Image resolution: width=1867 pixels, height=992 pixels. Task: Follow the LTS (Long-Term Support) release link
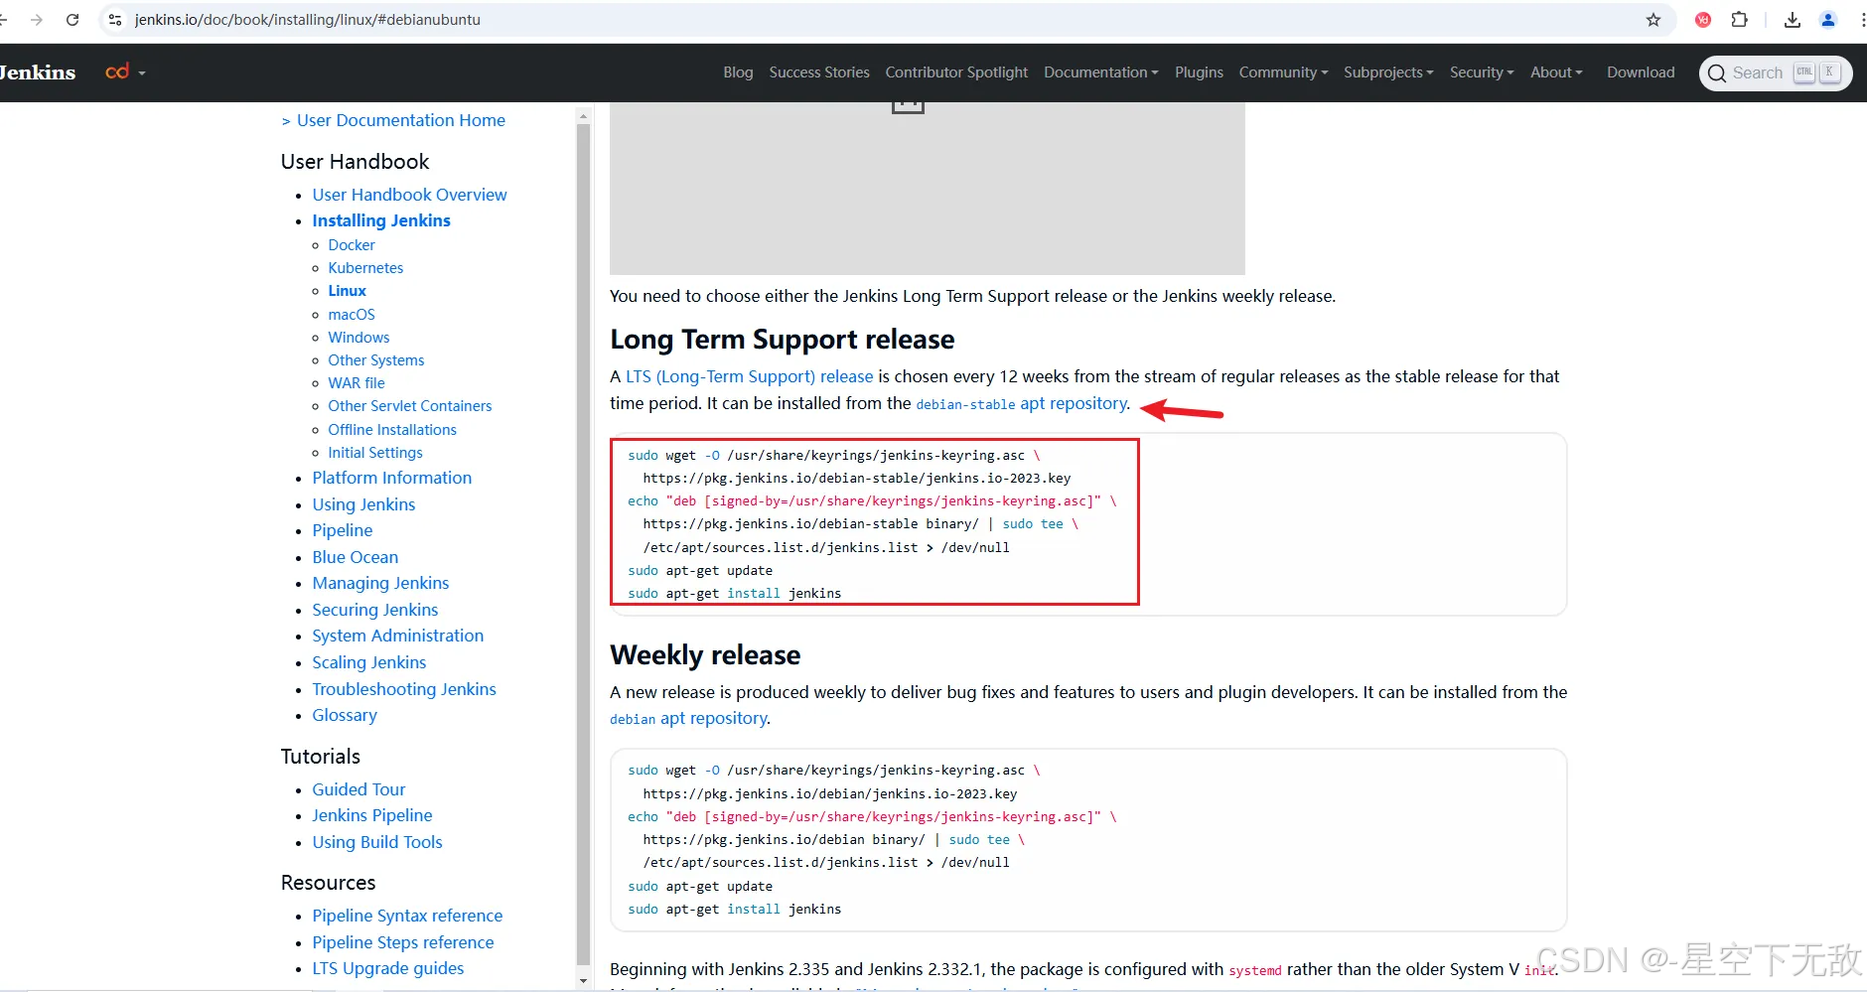(749, 376)
